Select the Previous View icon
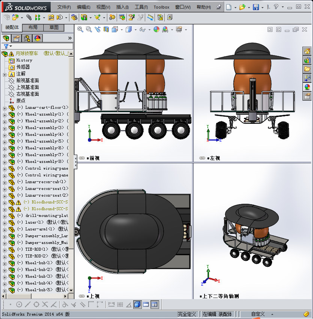This screenshot has width=313, height=319. tap(98, 29)
